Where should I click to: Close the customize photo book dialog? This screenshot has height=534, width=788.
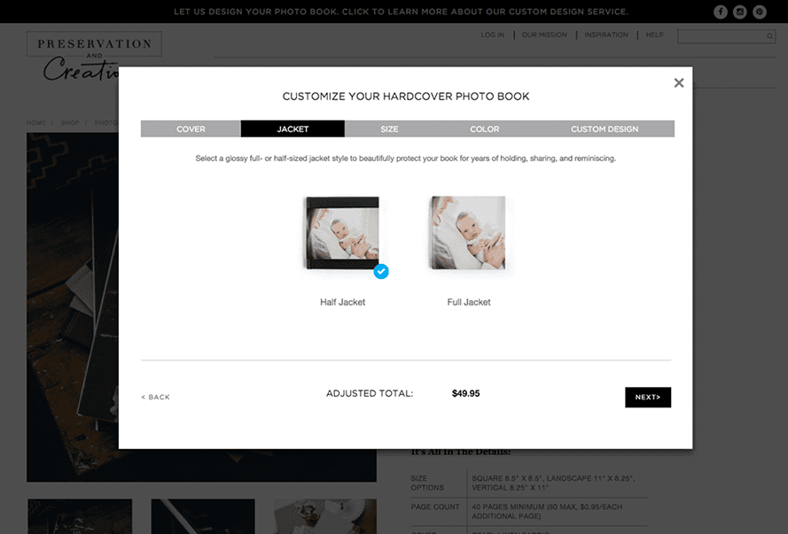tap(678, 83)
